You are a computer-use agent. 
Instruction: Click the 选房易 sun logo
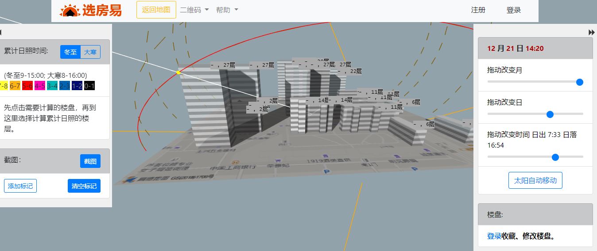click(x=70, y=10)
